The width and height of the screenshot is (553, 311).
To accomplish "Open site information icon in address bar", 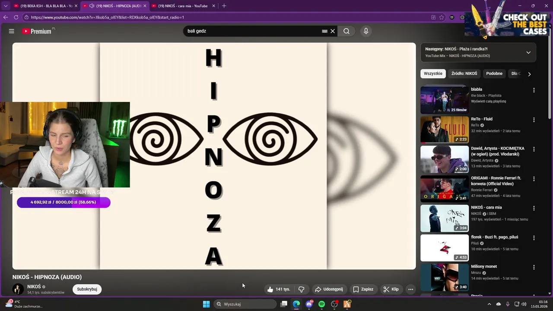I will [26, 17].
